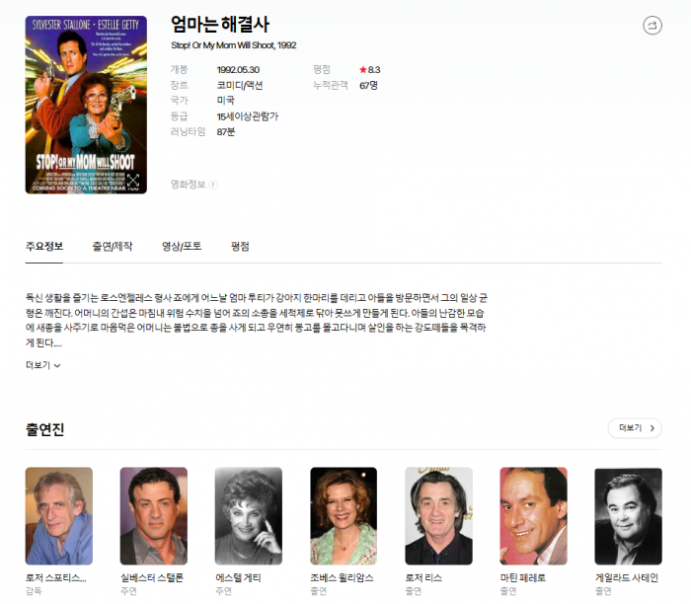Image resolution: width=691 pixels, height=604 pixels.
Task: Select the 주요정보 tab
Action: pos(44,246)
